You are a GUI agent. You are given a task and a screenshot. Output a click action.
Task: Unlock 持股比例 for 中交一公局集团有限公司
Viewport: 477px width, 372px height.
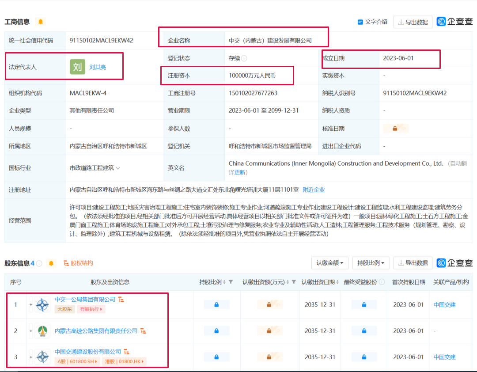[x=216, y=305]
